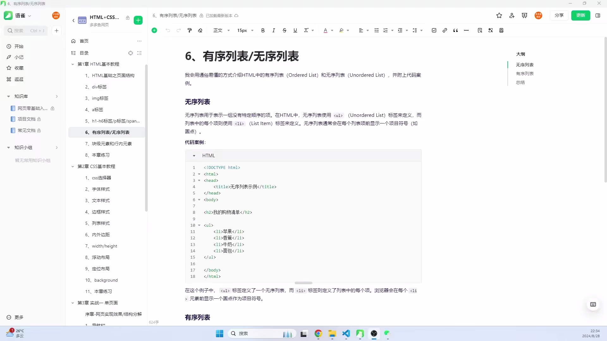The width and height of the screenshot is (607, 341).
Task: Collapse the HTML code block
Action: [x=194, y=156]
